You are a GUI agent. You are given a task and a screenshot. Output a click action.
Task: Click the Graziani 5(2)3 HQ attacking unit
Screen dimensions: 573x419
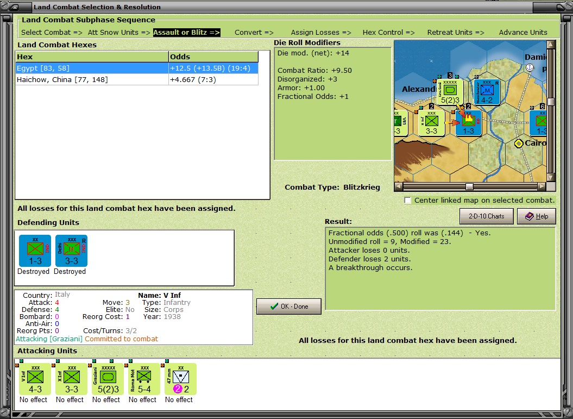(x=108, y=379)
